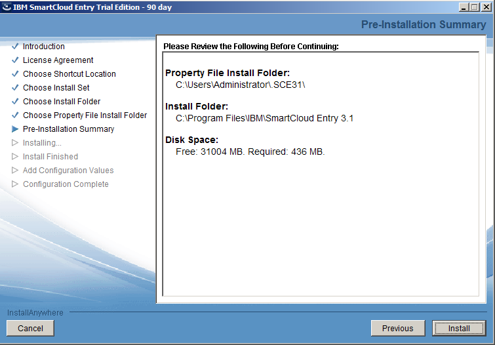Click the checkmark beside License Agreement

[15, 60]
